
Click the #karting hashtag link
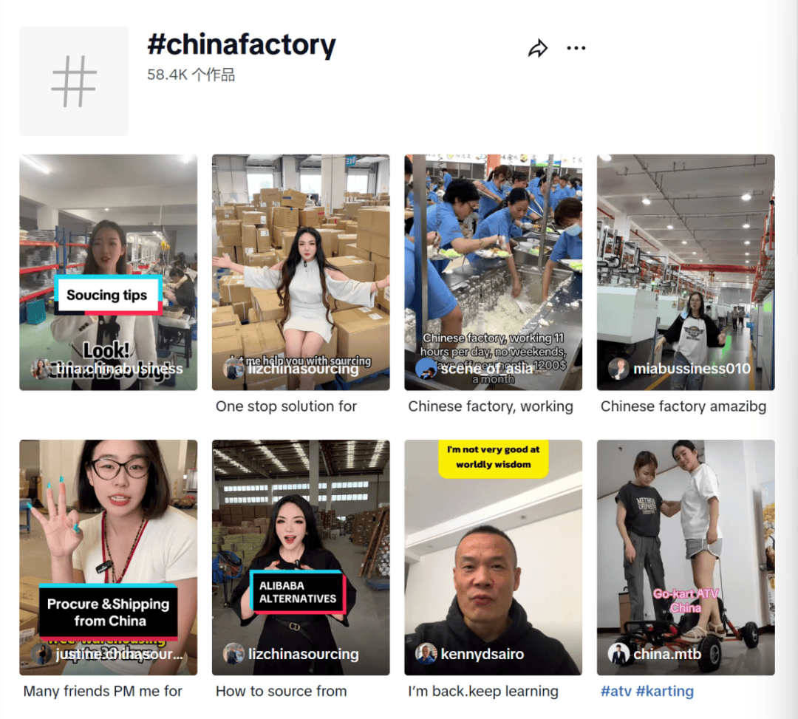[x=665, y=692]
